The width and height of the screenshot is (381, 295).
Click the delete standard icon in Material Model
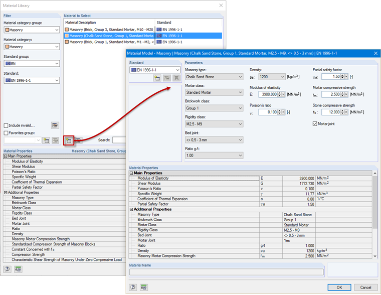click(176, 78)
